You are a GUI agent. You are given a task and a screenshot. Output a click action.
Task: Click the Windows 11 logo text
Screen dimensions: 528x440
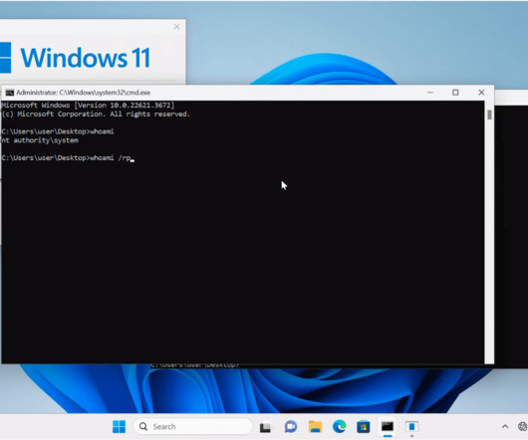pos(86,58)
